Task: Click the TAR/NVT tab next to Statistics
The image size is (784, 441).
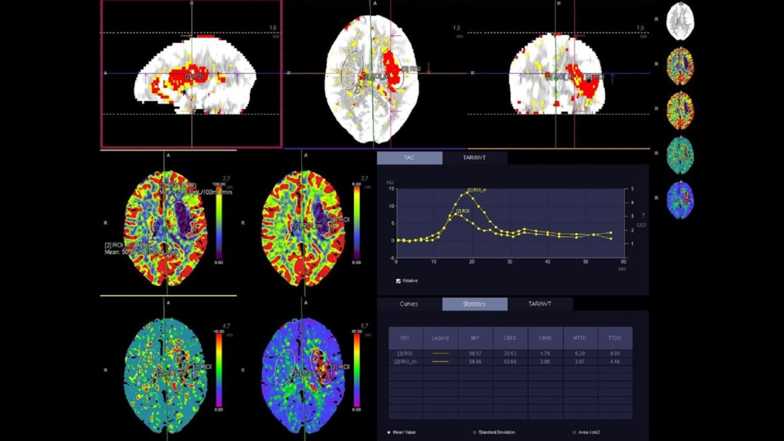Action: pos(540,304)
